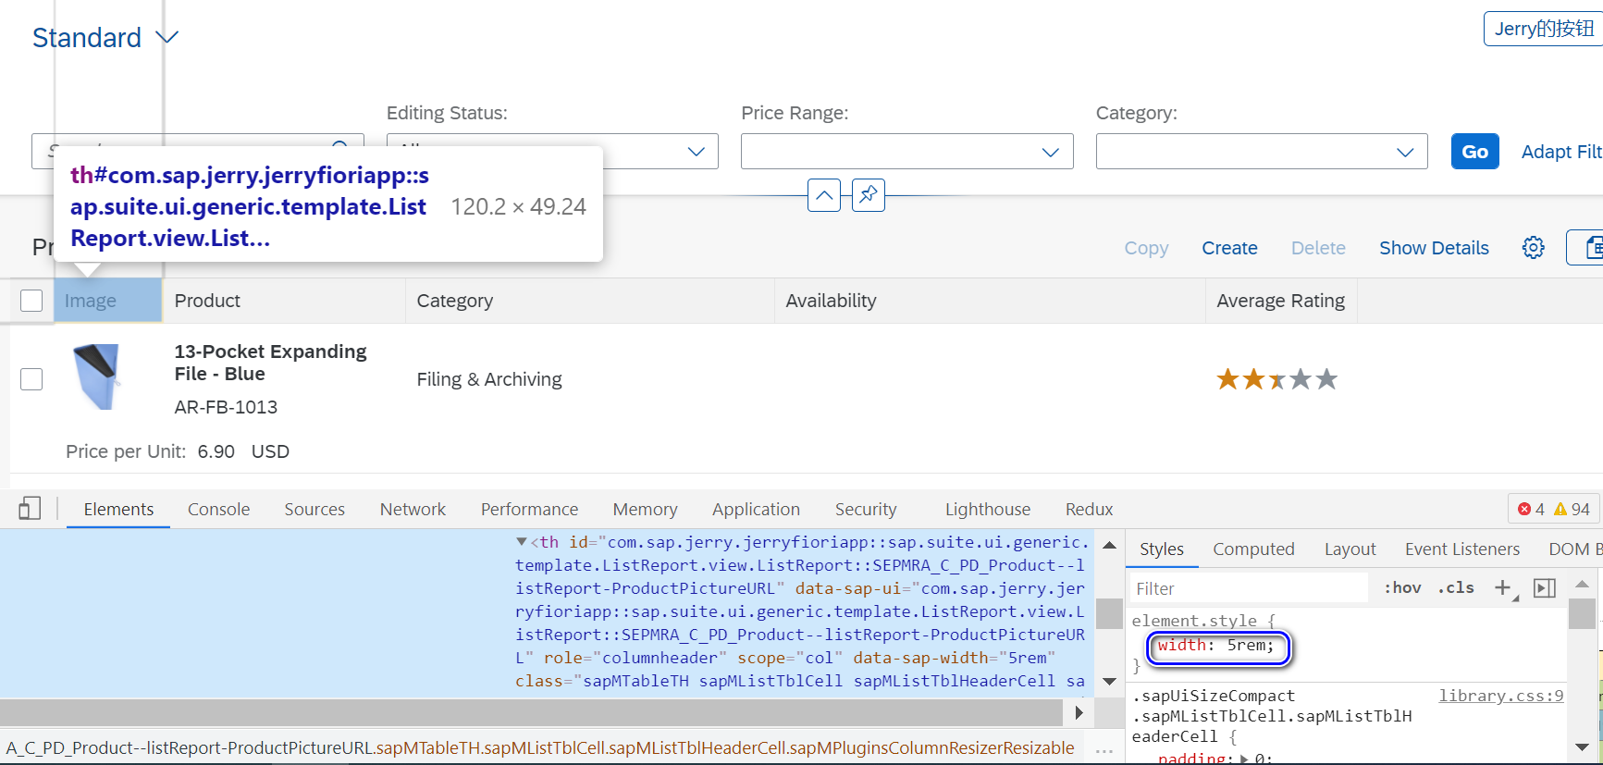Expand the Category filter dropdown

pyautogui.click(x=1405, y=152)
